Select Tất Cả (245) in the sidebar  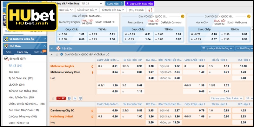[16, 66]
